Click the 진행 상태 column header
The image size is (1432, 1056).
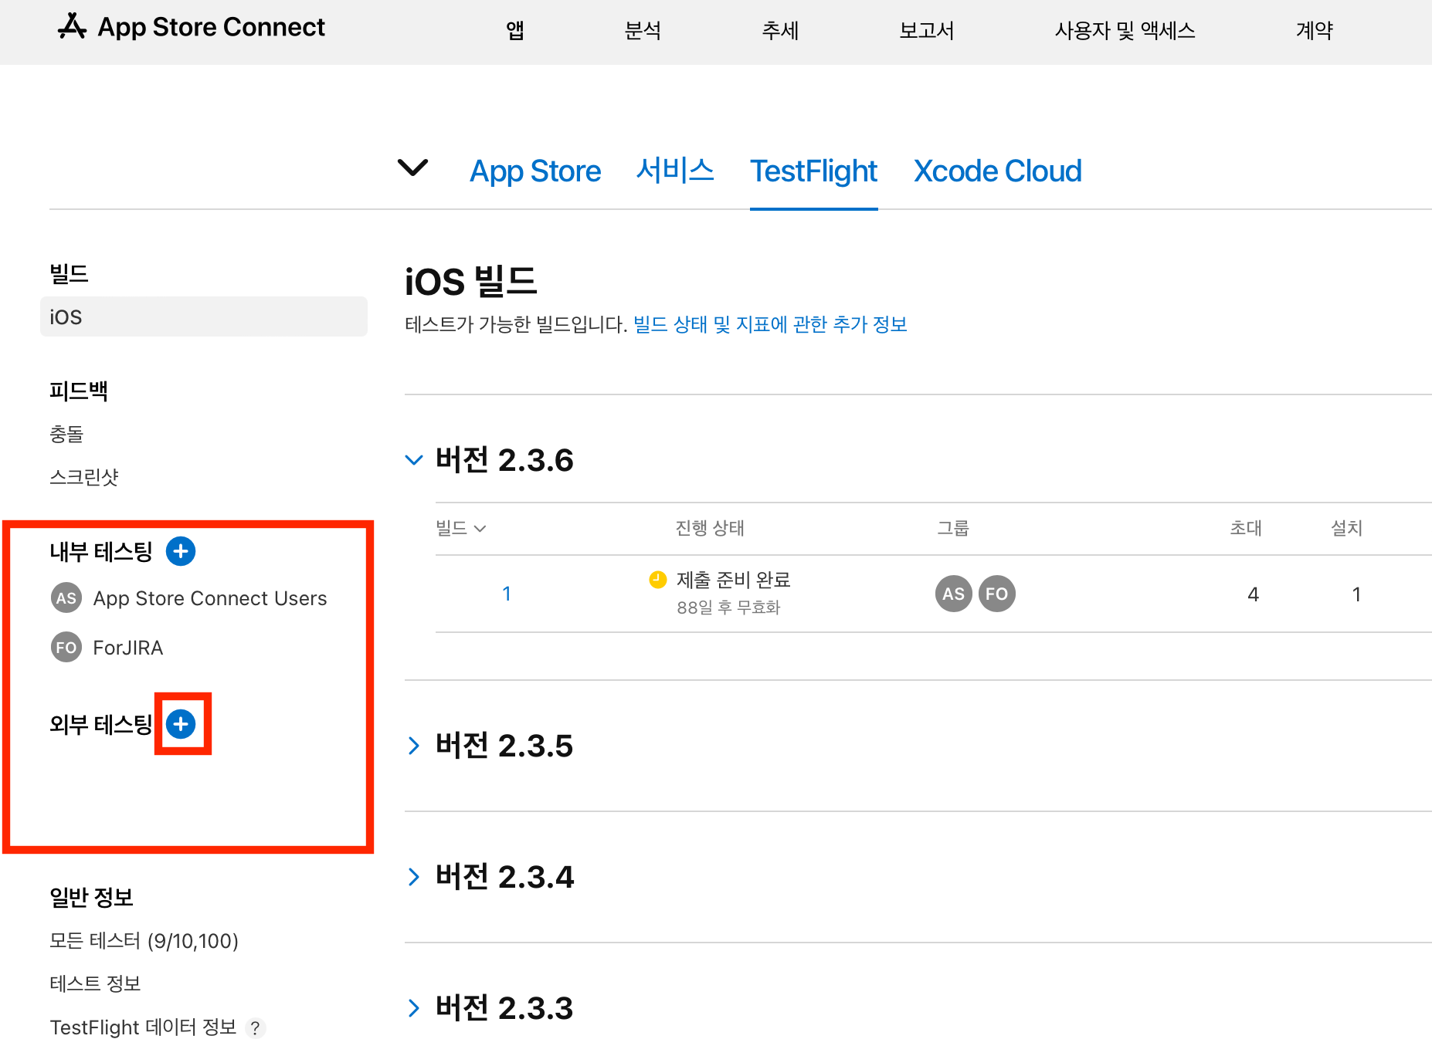(x=710, y=528)
